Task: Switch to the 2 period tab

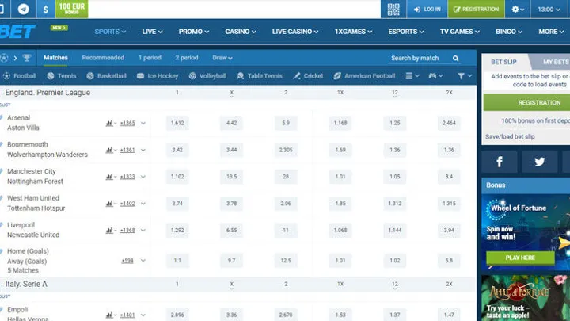Action: pyautogui.click(x=187, y=58)
